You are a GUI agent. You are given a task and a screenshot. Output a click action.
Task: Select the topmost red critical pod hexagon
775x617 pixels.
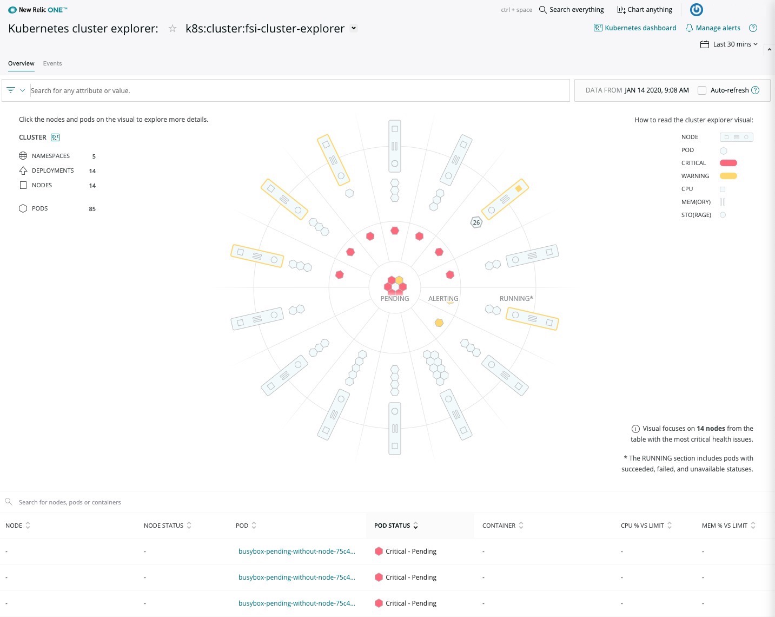395,231
